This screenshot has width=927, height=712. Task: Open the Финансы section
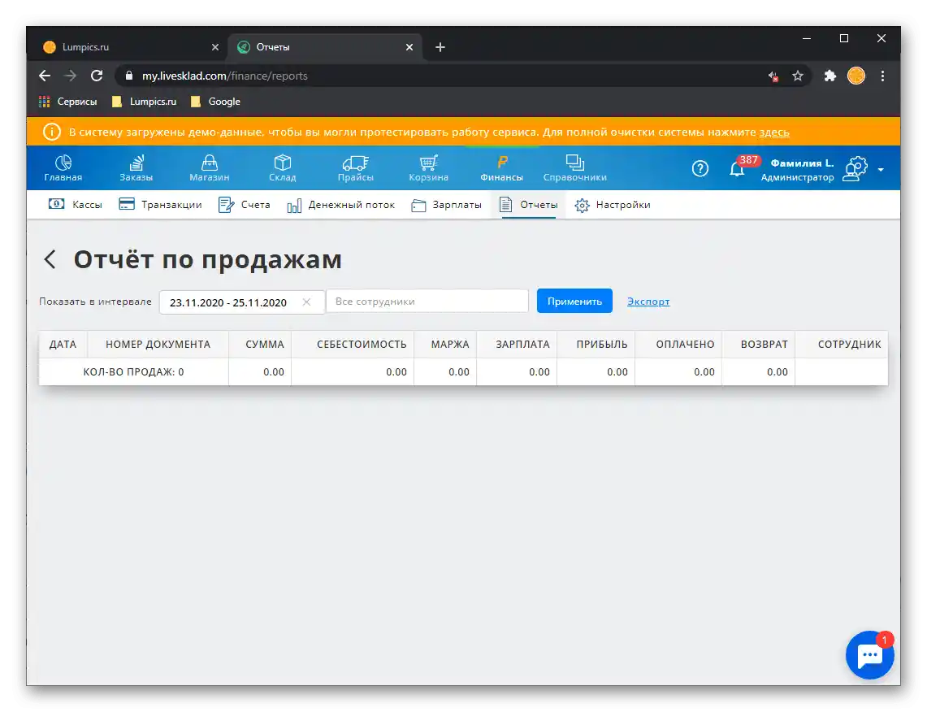[x=501, y=167]
